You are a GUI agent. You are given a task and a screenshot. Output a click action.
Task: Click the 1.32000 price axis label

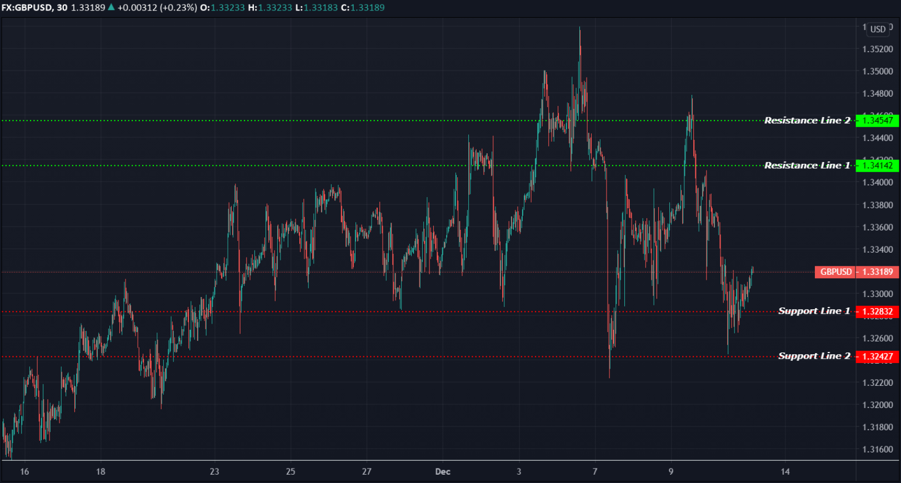[878, 405]
